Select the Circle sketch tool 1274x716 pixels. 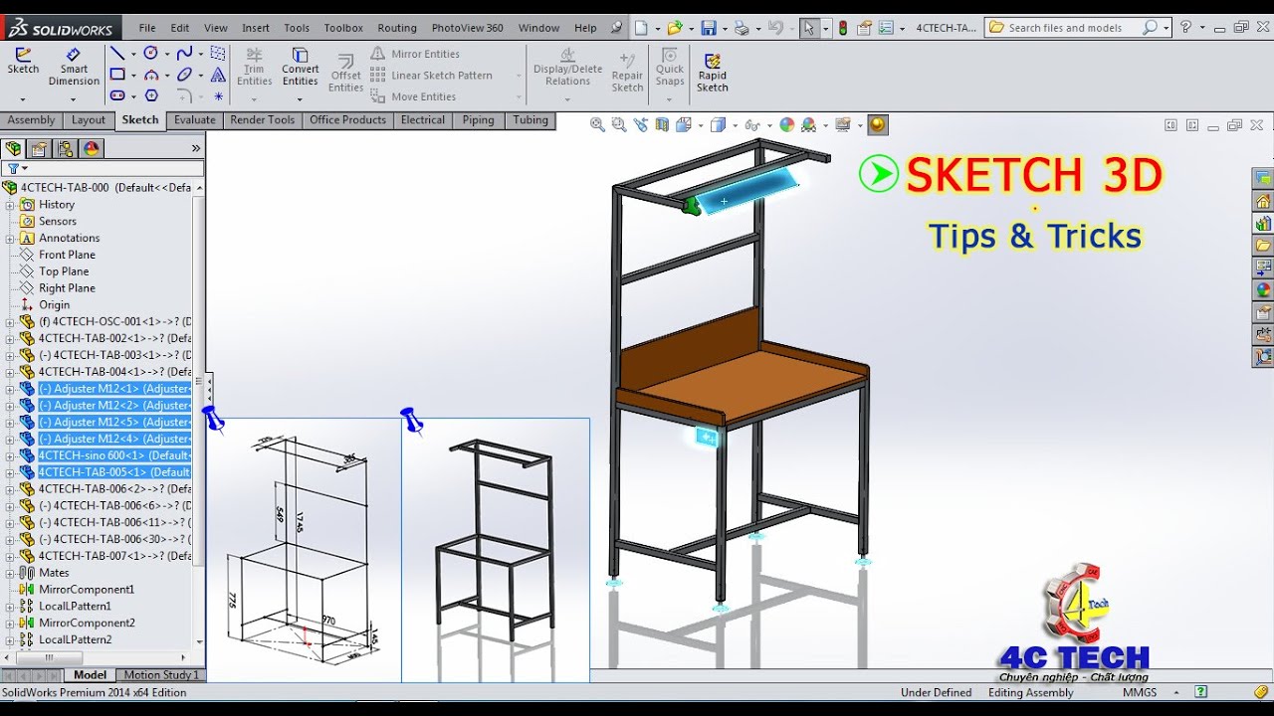(x=150, y=53)
